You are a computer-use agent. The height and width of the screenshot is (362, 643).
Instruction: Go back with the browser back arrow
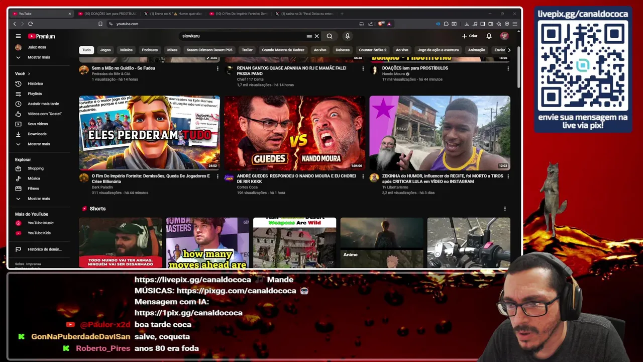(x=15, y=24)
